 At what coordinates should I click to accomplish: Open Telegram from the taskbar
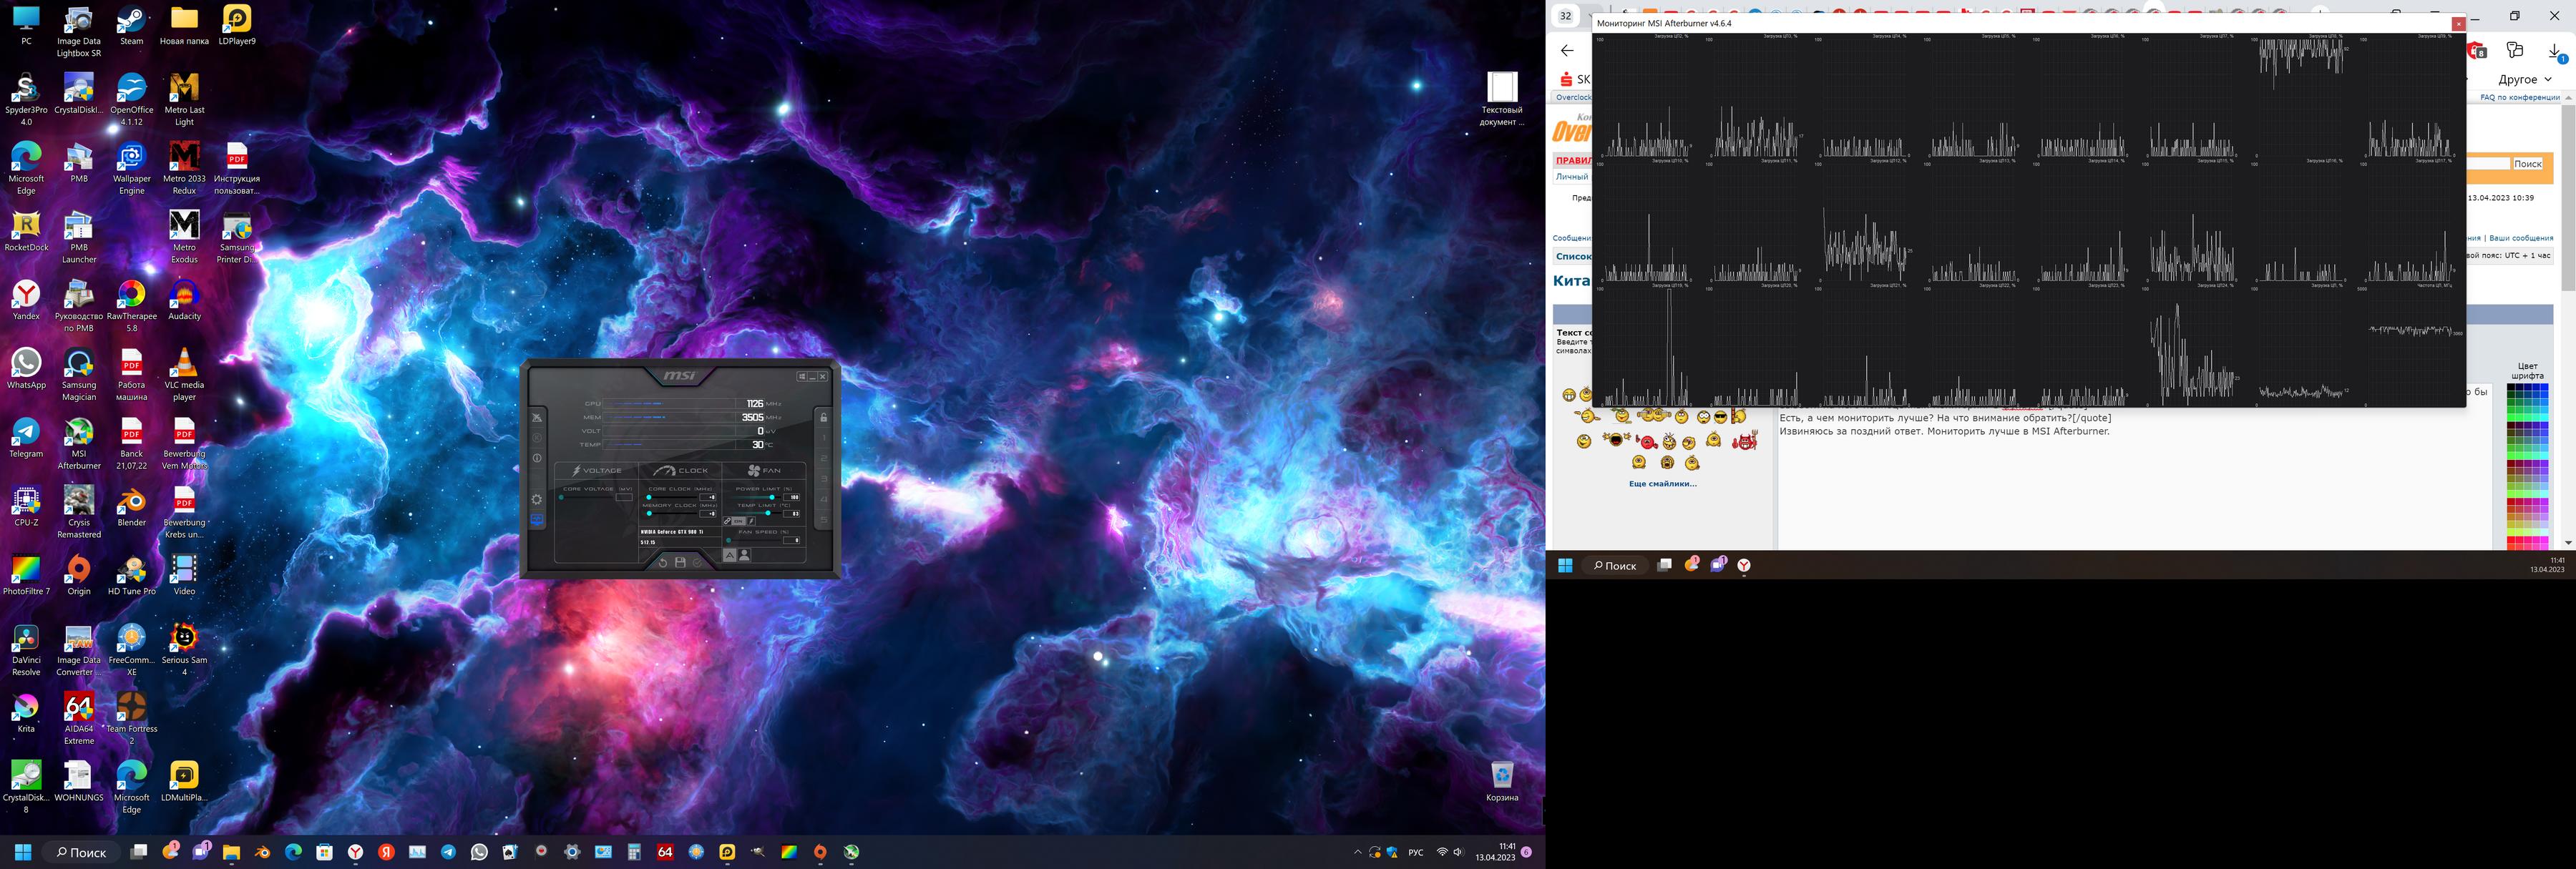[x=448, y=853]
